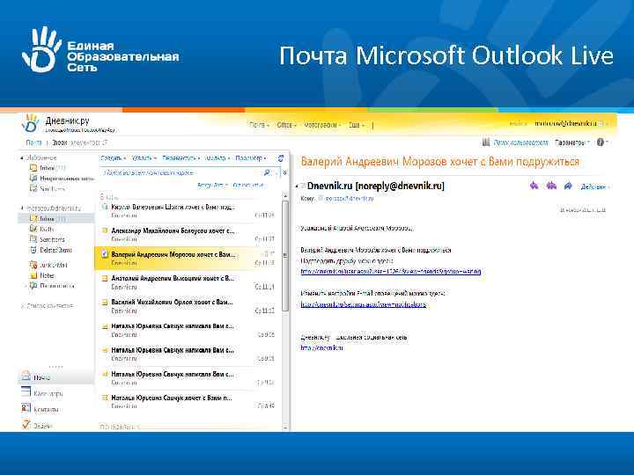This screenshot has height=475, width=634.
Task: Click the Deleted Items trash icon
Action: [x=33, y=250]
